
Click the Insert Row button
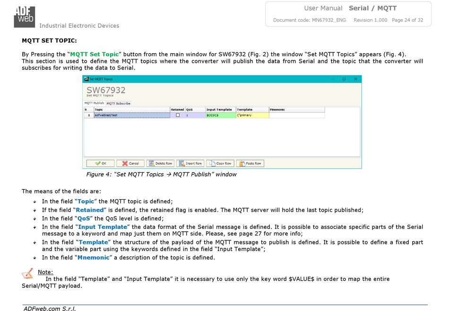coord(190,163)
